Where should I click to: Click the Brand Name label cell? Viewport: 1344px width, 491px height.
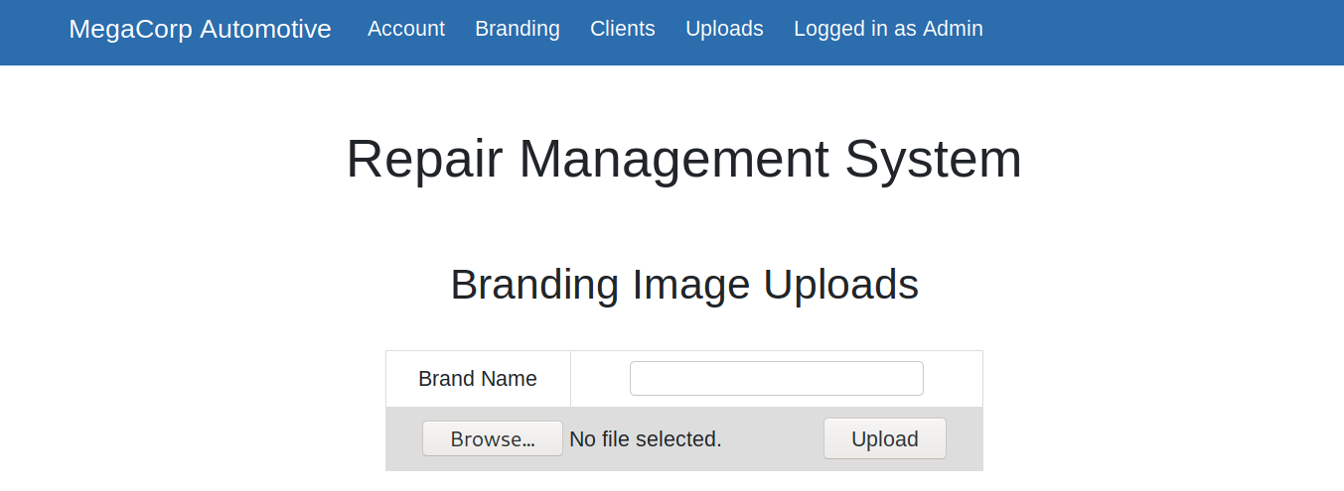tap(478, 379)
